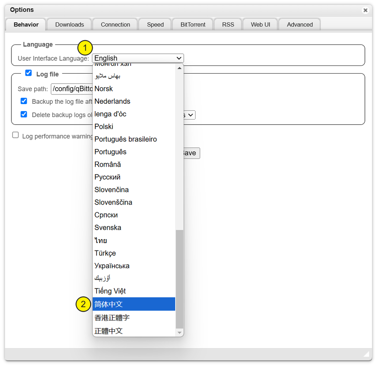377x366 pixels.
Task: Switch to the BitTorrent tab
Action: (192, 24)
